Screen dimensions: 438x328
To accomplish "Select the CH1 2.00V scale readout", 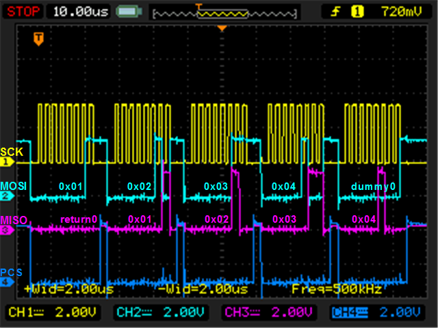I will [x=53, y=312].
